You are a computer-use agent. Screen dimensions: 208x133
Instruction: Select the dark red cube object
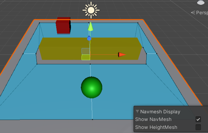(x=63, y=26)
